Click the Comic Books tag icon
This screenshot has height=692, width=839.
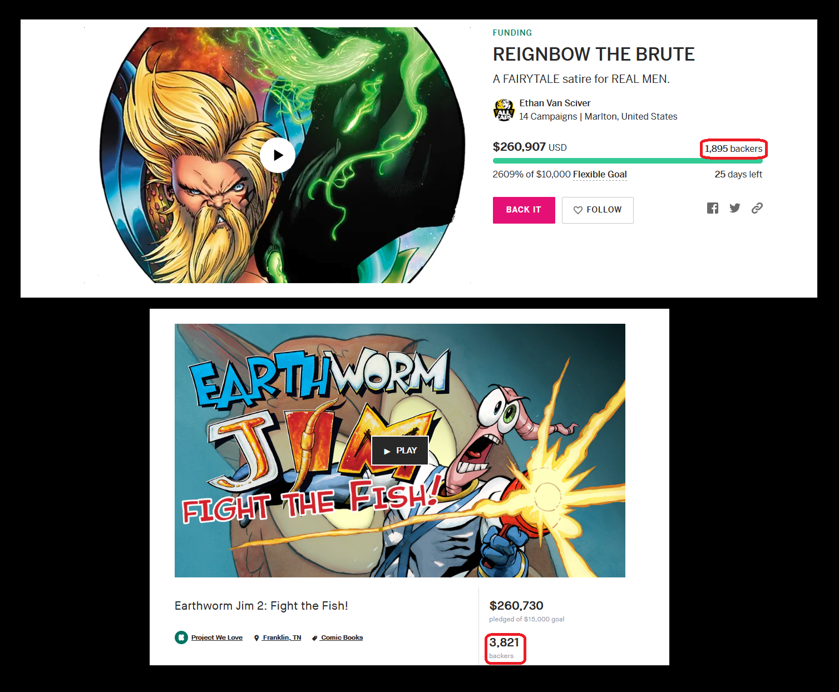tap(315, 638)
